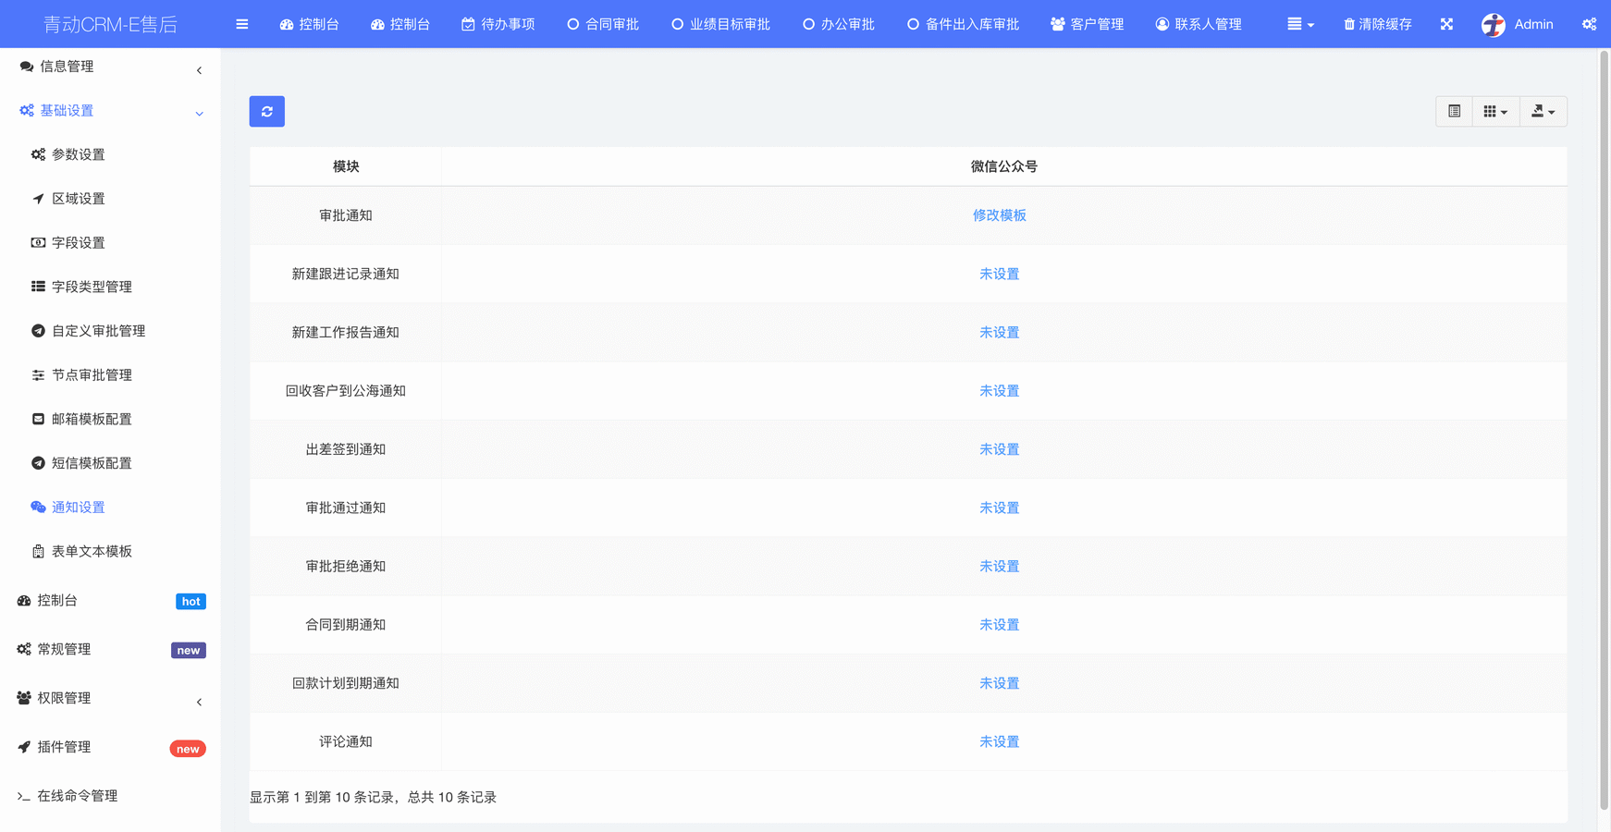
Task: Click 修改模板 link for 审批通知
Action: [999, 215]
